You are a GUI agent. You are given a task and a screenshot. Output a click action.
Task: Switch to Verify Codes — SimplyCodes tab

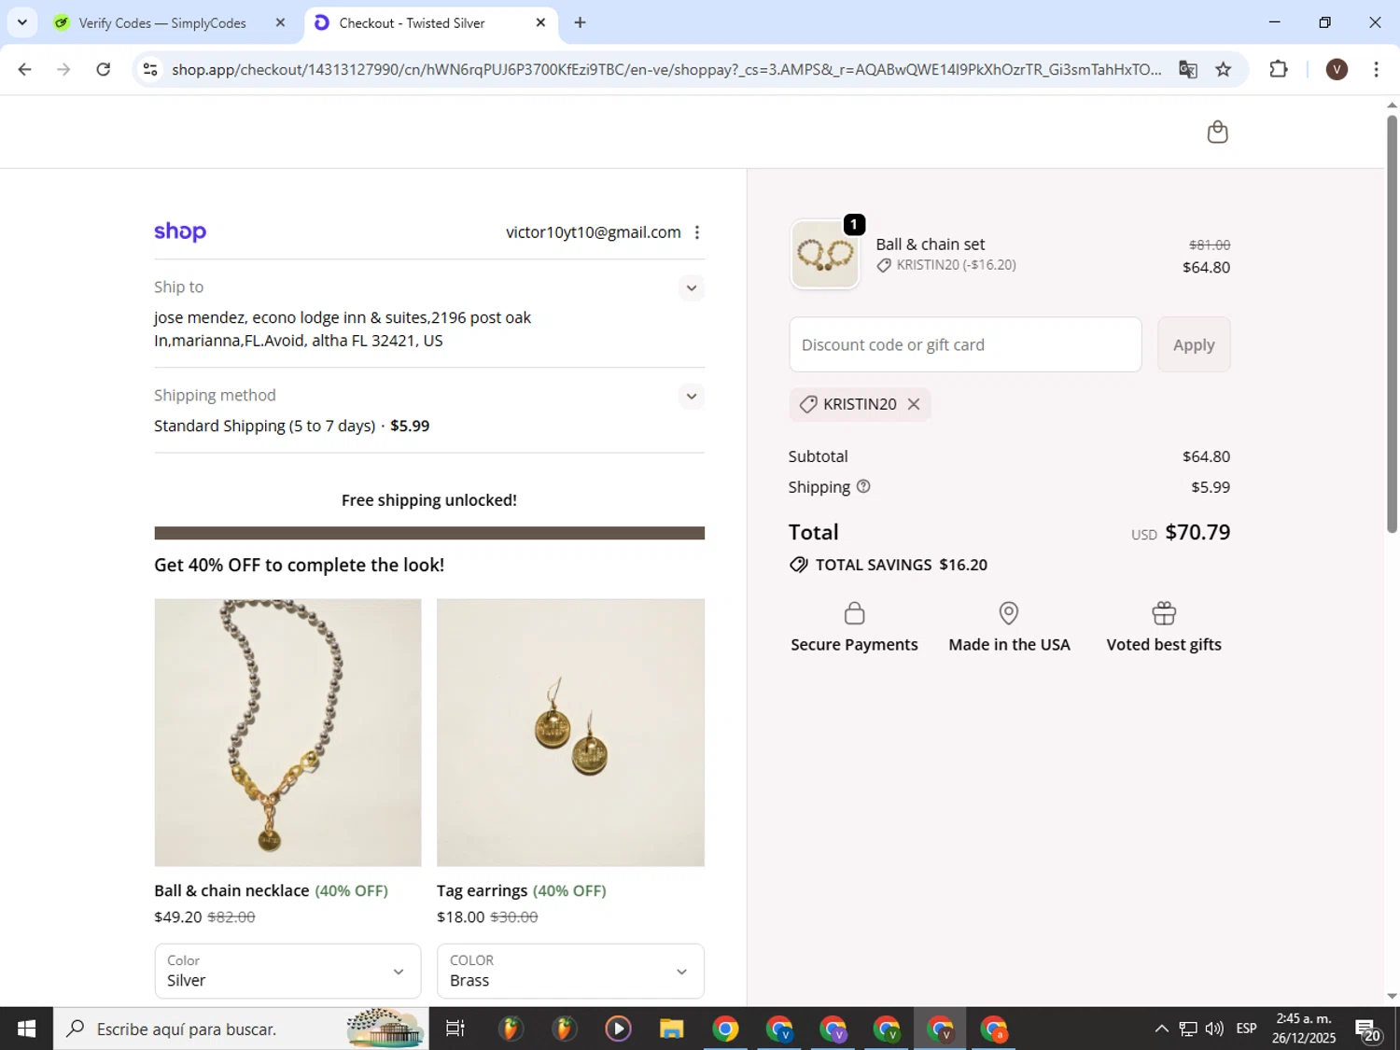pyautogui.click(x=163, y=22)
